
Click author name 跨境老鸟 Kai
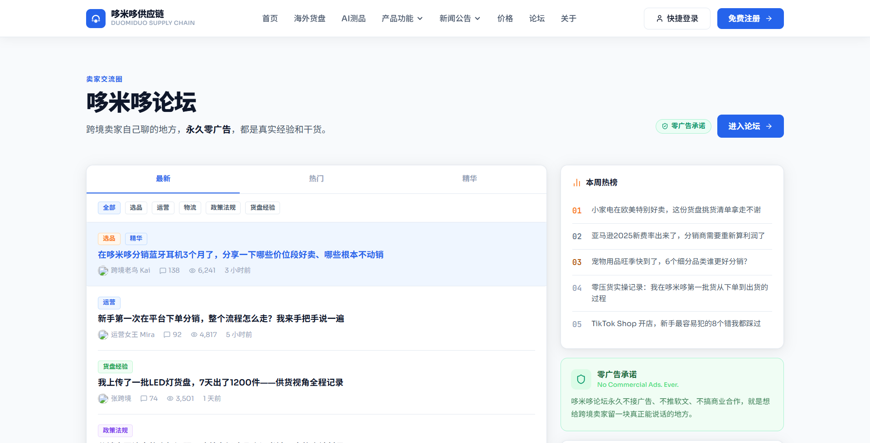coord(130,270)
